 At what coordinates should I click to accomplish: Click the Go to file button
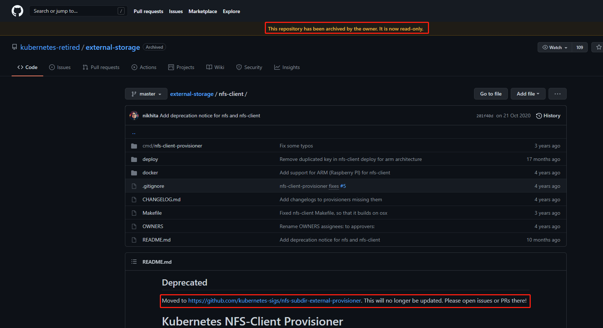[491, 94]
